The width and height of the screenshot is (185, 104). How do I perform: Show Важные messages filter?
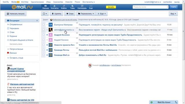pyautogui.click(x=13, y=53)
